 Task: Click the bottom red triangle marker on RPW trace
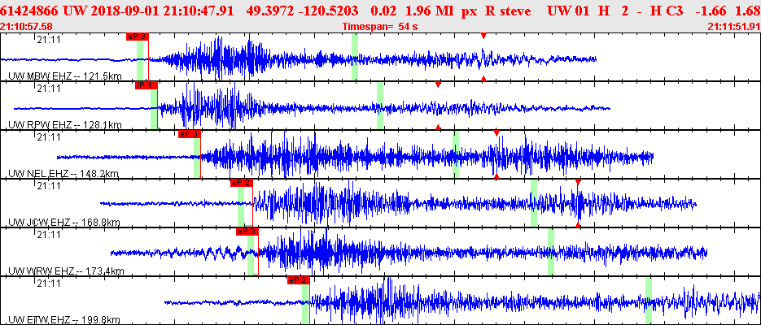point(438,127)
